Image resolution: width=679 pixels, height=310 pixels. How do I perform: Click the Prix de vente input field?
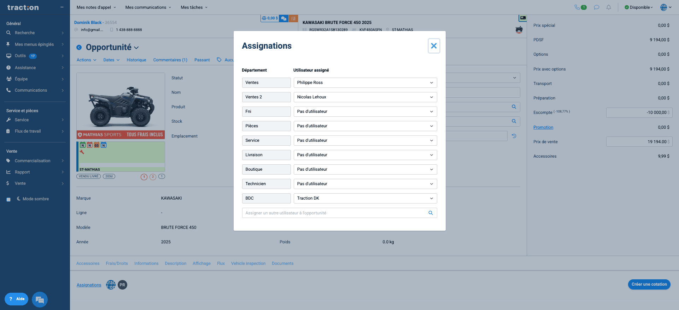click(639, 142)
